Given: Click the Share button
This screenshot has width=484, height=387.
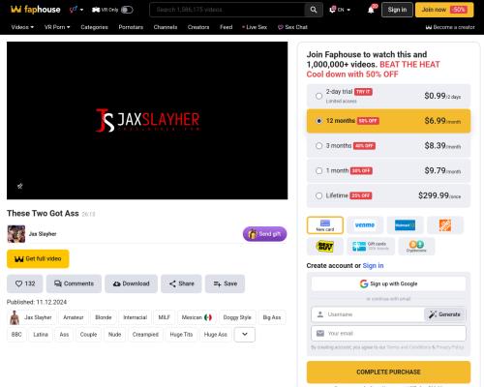Looking at the screenshot, I should pyautogui.click(x=181, y=283).
